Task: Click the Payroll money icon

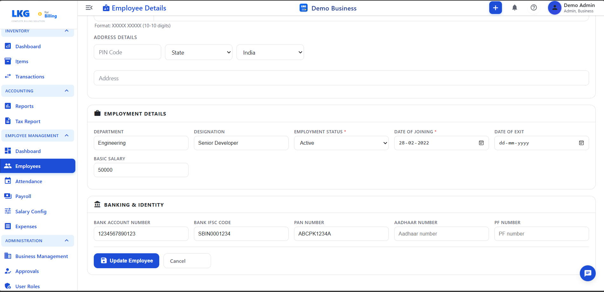Action: coord(8,196)
